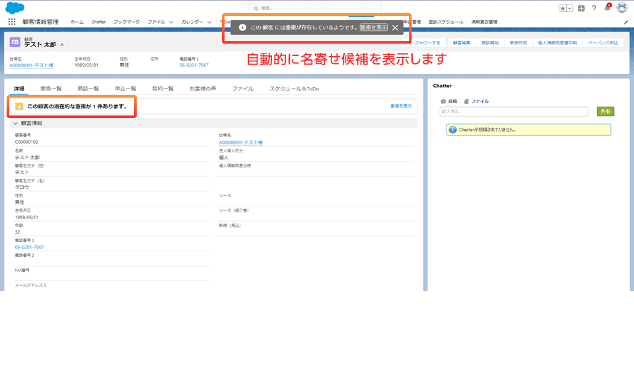Collapse the 顧客情報 section
634x376 pixels.
click(16, 123)
